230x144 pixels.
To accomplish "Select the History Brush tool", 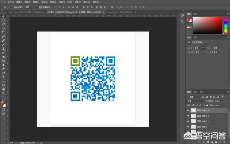I will pos(3,53).
